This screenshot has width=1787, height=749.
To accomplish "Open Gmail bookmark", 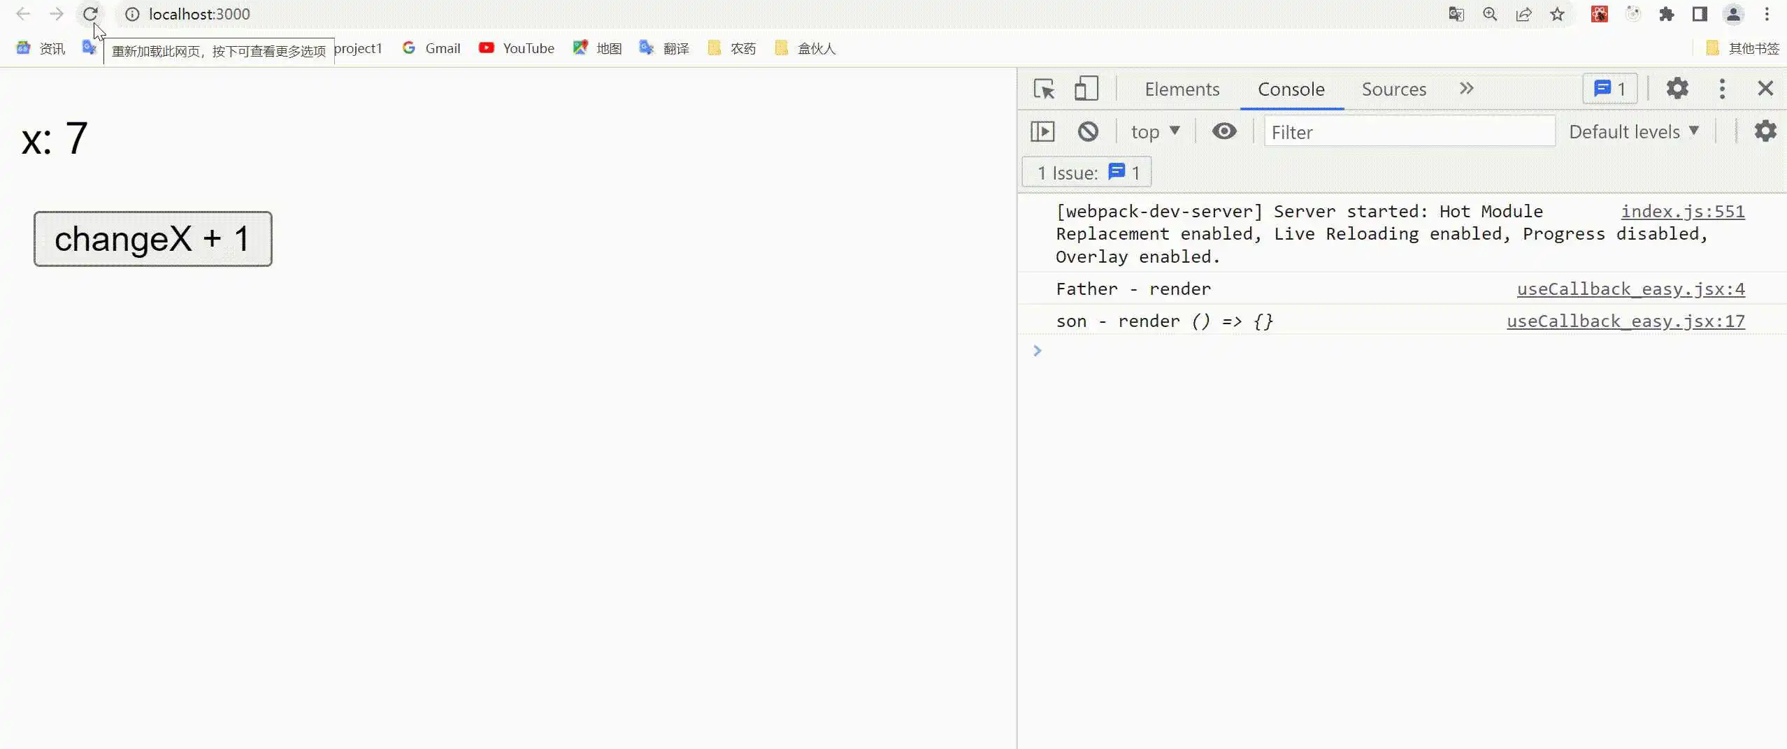I will (431, 48).
